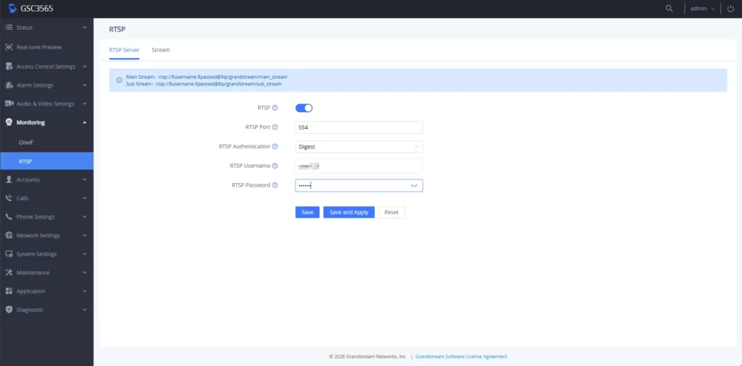Image resolution: width=742 pixels, height=366 pixels.
Task: Expand the Calls chevron
Action: click(x=85, y=198)
